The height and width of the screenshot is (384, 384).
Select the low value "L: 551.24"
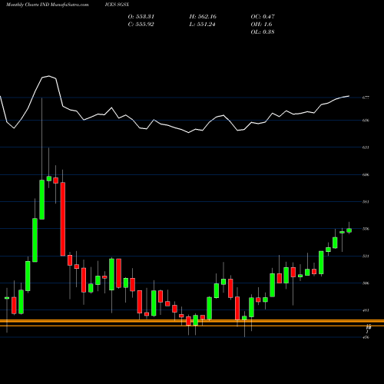(202, 25)
